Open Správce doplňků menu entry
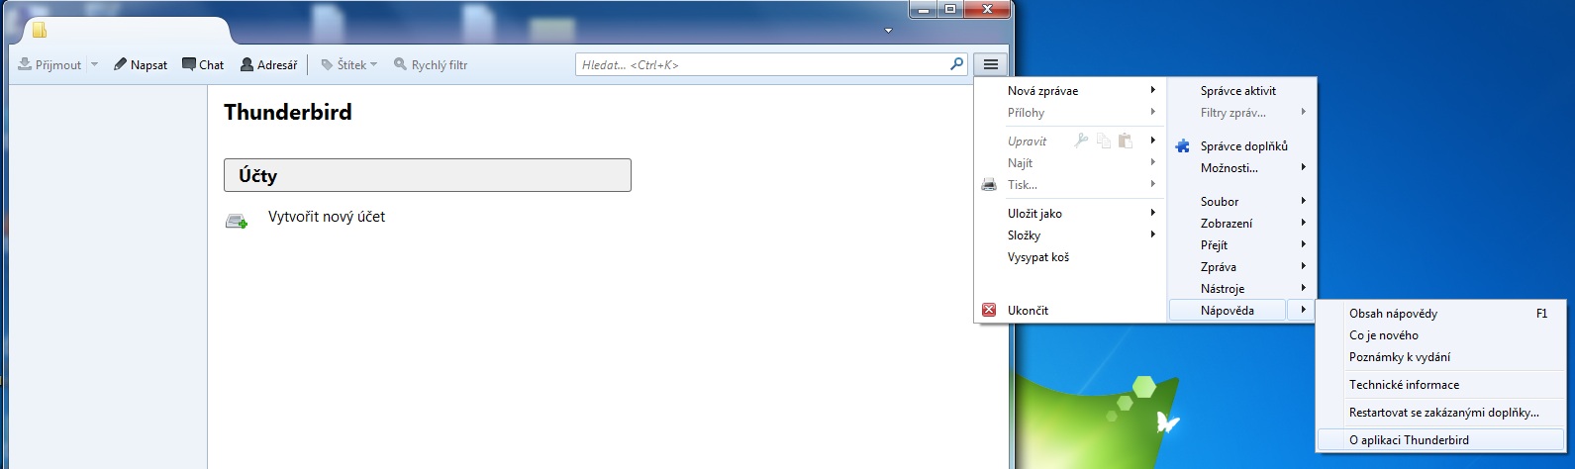This screenshot has width=1575, height=469. pyautogui.click(x=1241, y=145)
